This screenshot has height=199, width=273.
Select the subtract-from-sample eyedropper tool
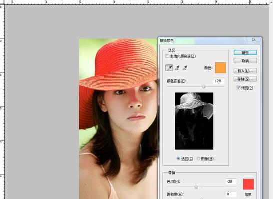(185, 68)
